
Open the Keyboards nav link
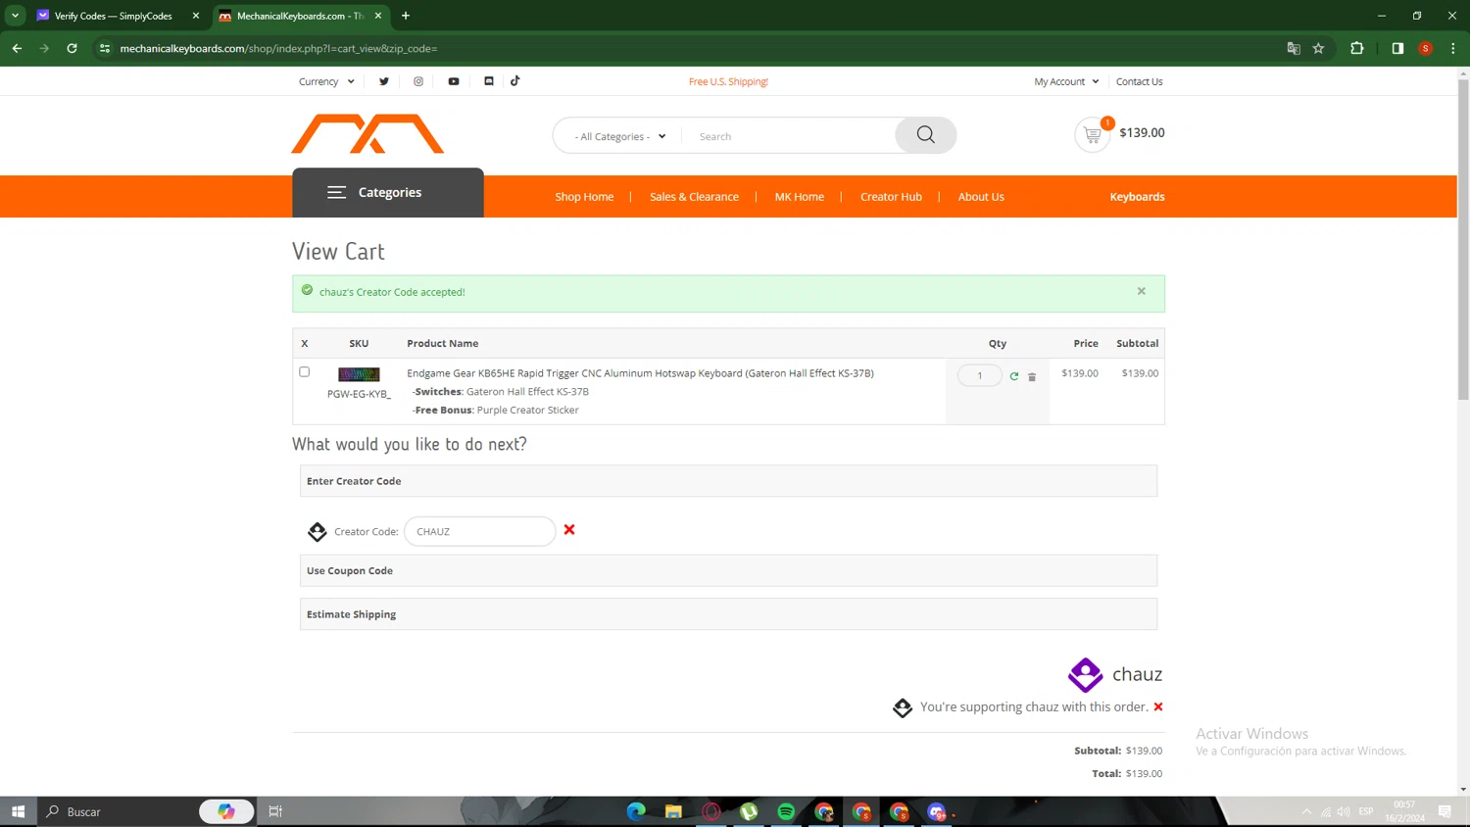1137,197
